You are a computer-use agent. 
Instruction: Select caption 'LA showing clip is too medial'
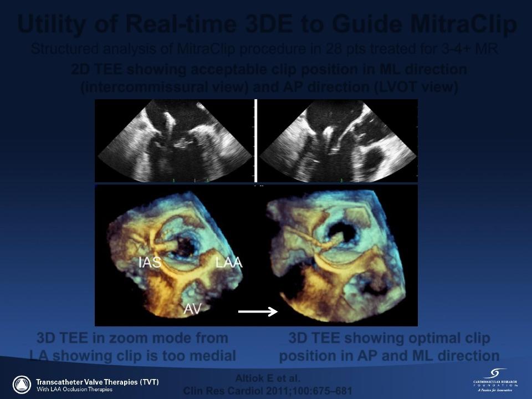132,356
